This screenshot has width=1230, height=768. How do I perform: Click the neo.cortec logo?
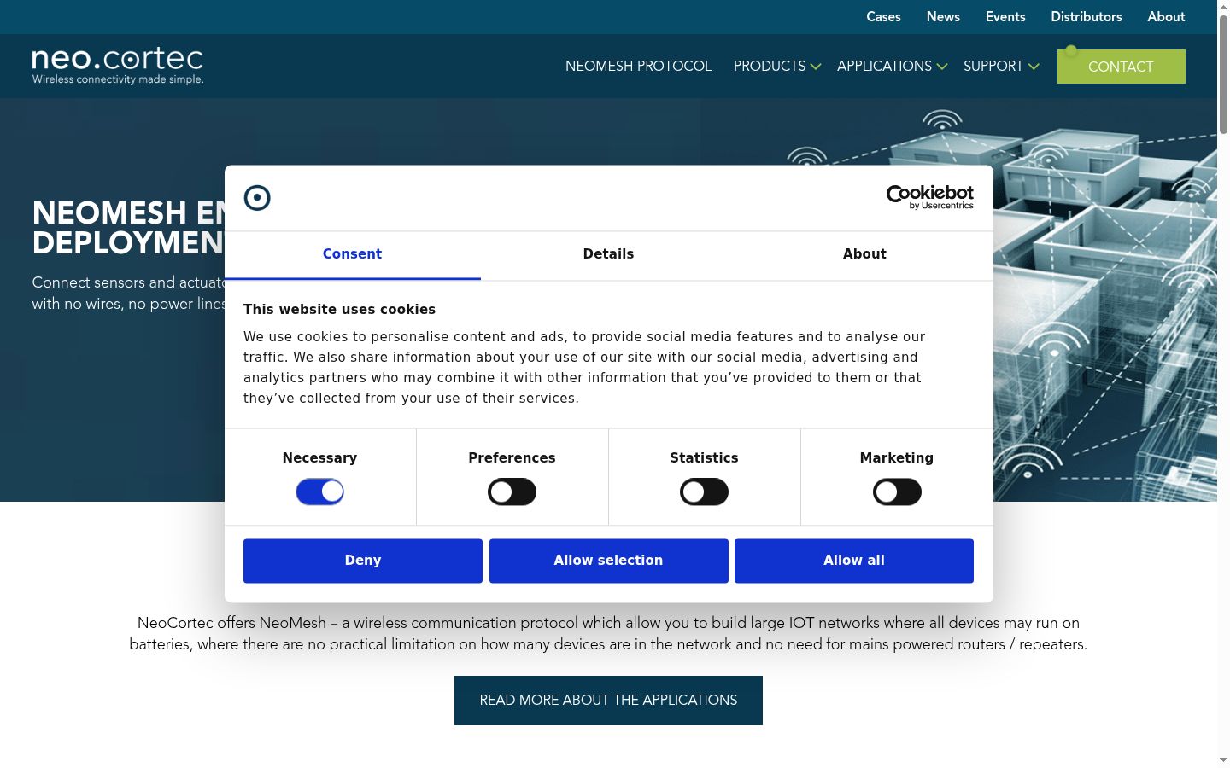[x=118, y=66]
